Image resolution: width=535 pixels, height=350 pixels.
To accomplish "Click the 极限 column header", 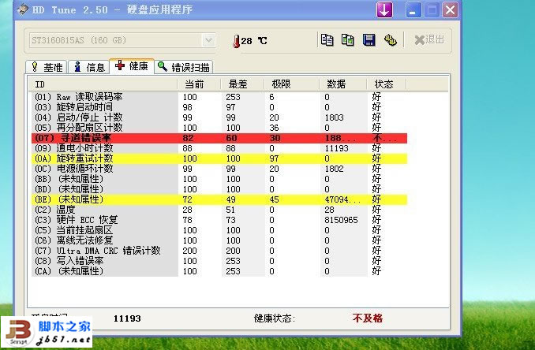I will [291, 84].
